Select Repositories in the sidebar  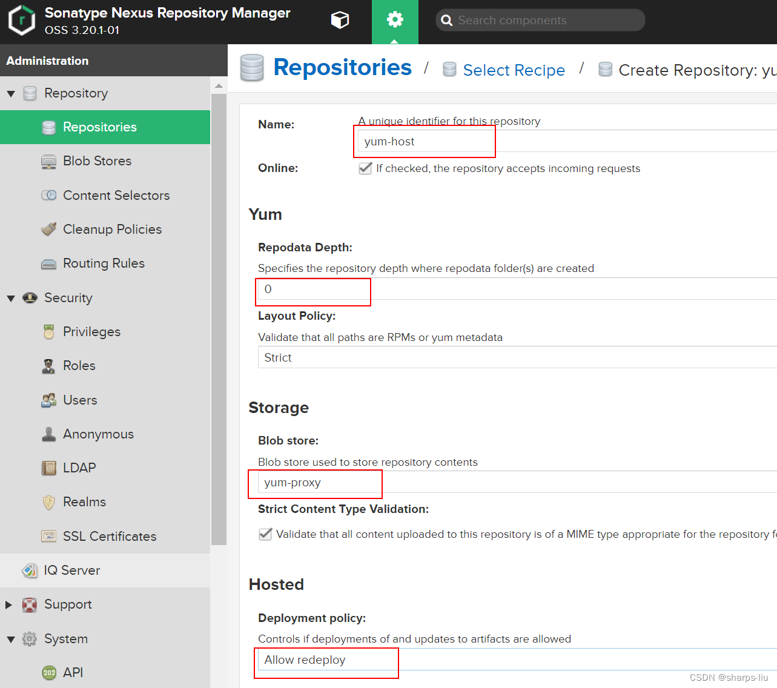tap(105, 127)
